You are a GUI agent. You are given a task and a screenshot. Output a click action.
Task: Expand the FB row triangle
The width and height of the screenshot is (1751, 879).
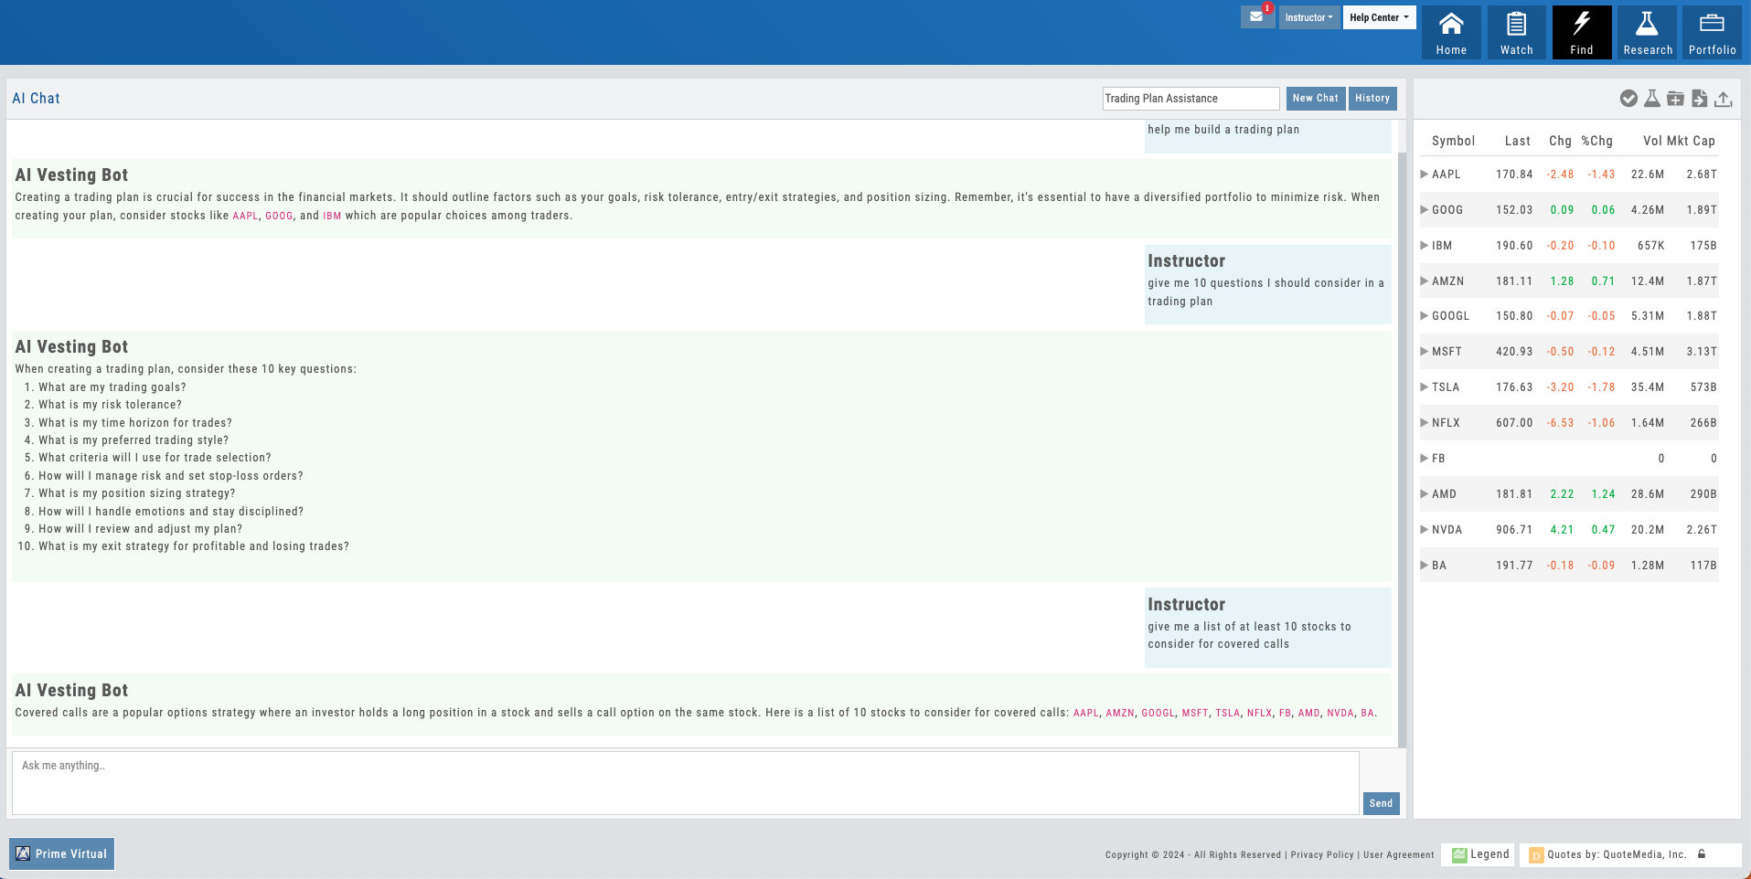(1425, 458)
